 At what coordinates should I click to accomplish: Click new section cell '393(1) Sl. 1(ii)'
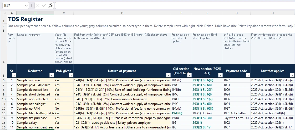pyautogui.click(x=207, y=99)
